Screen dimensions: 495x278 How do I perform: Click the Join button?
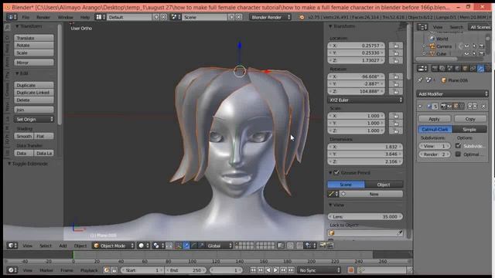(x=34, y=110)
